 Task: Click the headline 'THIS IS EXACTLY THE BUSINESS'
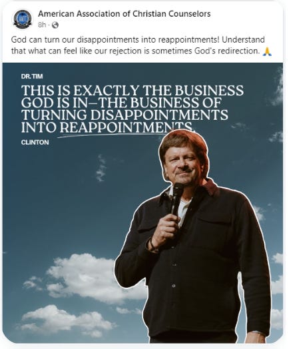[132, 91]
